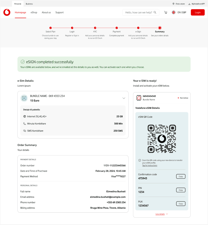Click the 250 SMS value
208x225 pixels.
pos(118,131)
